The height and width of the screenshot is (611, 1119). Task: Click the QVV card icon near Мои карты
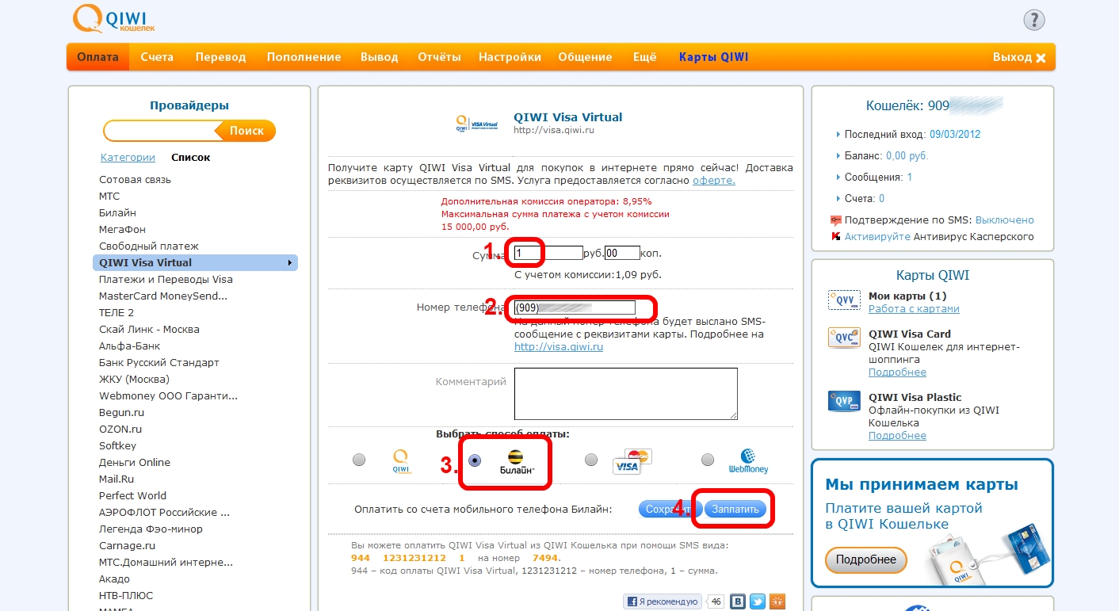844,300
